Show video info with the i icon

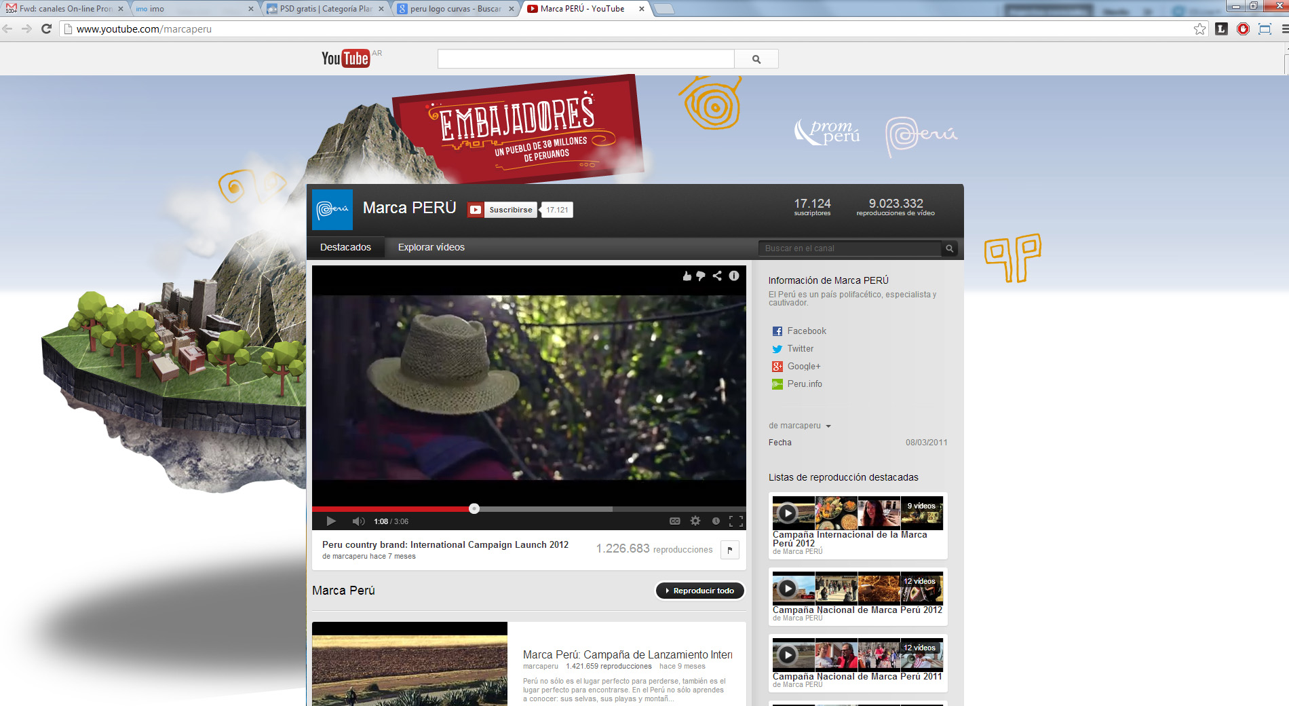734,276
